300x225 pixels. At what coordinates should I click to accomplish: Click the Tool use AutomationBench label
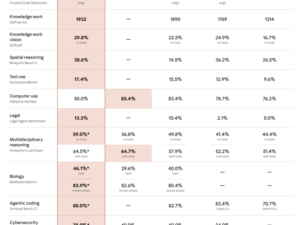[23, 79]
